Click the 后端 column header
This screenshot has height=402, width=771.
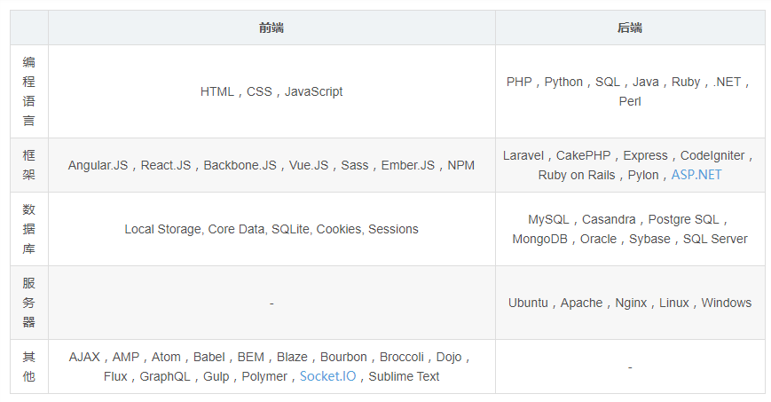click(630, 28)
